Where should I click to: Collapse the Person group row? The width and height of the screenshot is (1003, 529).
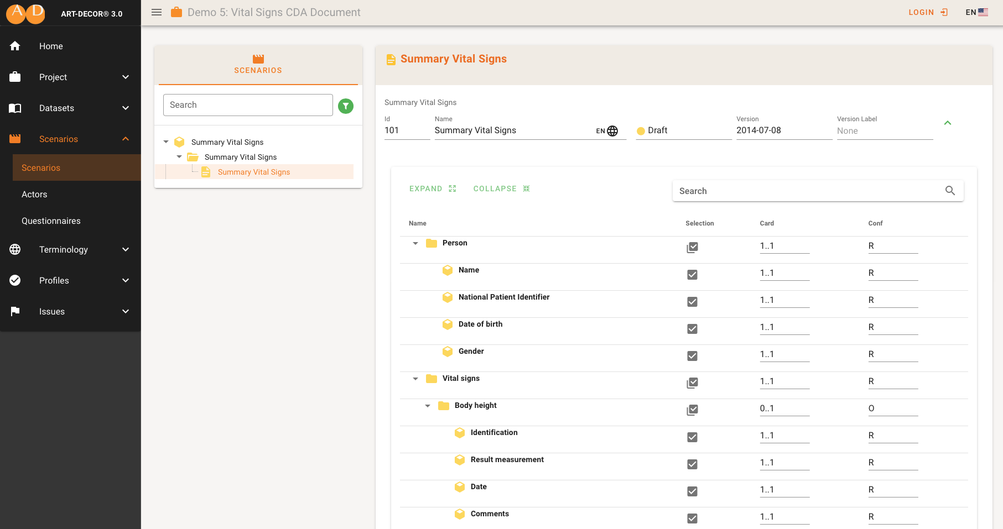[415, 243]
